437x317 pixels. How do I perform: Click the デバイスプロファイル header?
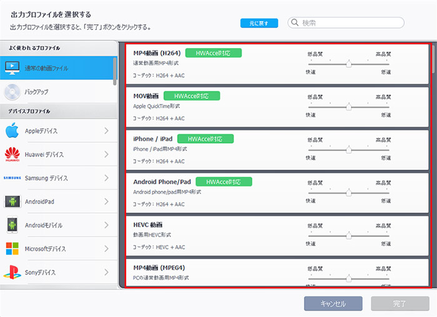[29, 111]
